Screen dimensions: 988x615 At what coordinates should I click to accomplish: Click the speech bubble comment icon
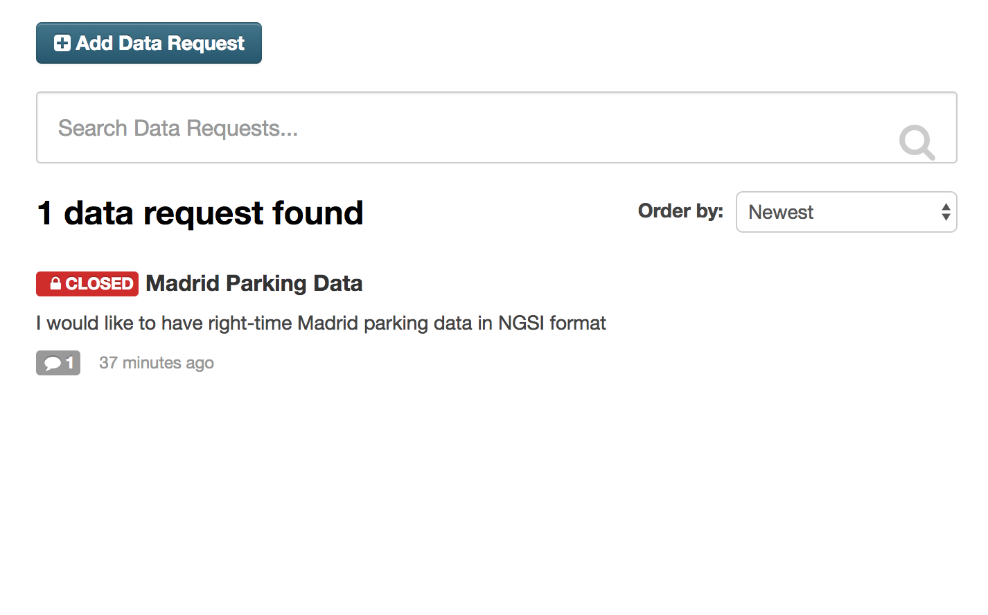[x=53, y=364]
